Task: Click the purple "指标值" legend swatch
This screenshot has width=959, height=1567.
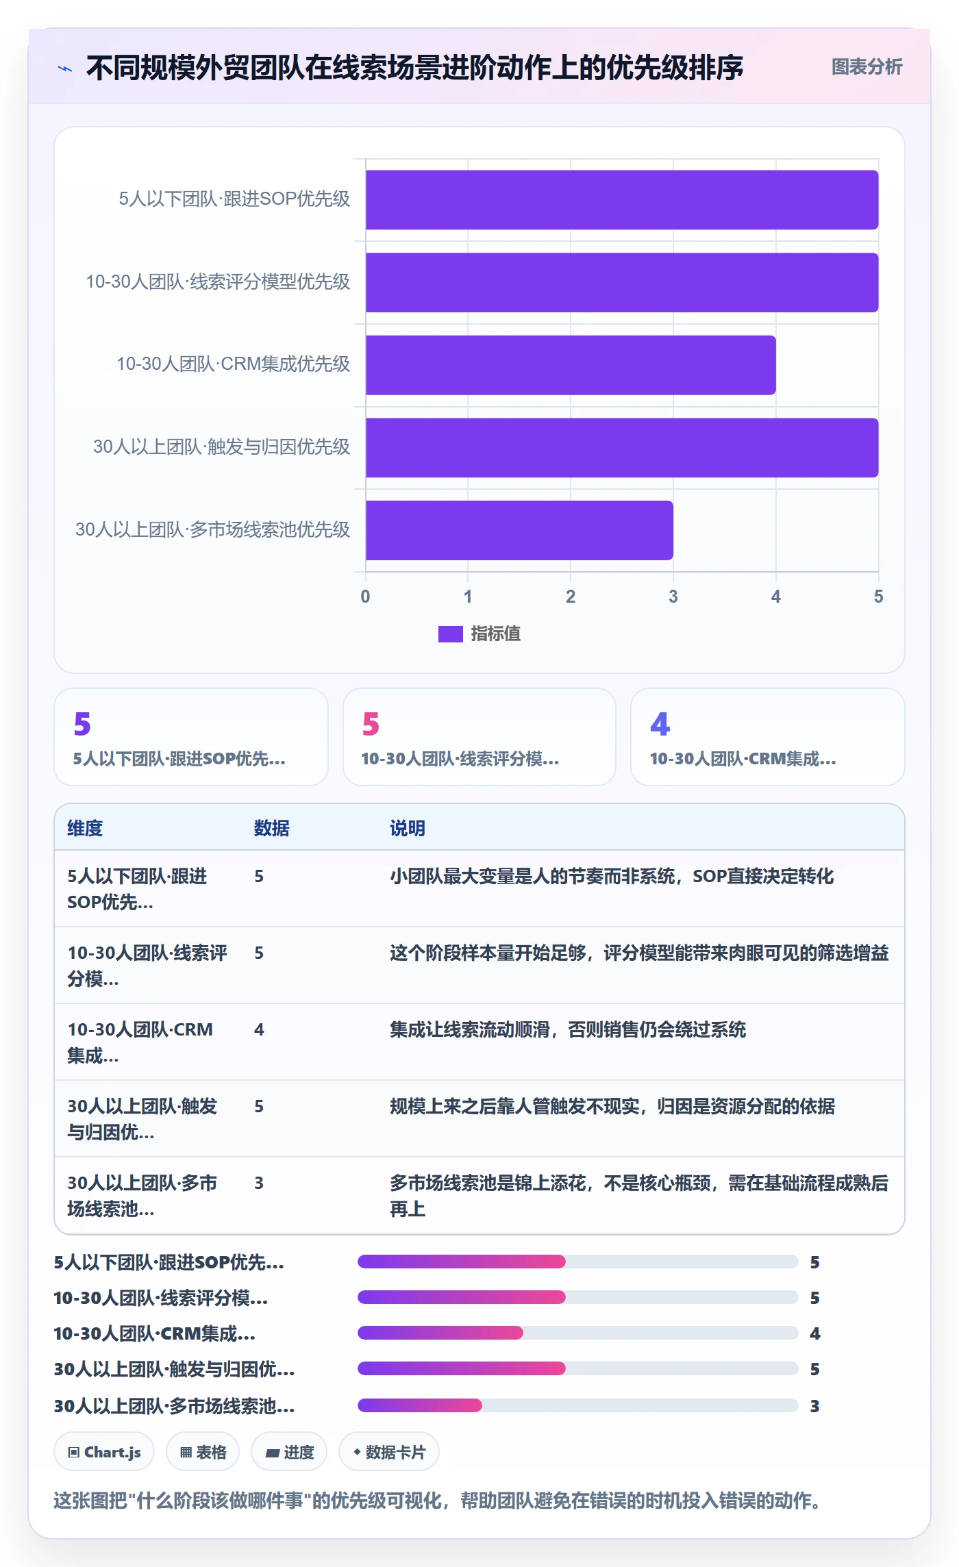Action: pyautogui.click(x=451, y=634)
